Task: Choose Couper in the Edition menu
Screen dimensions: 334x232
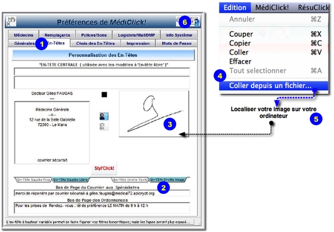Action: click(x=274, y=34)
